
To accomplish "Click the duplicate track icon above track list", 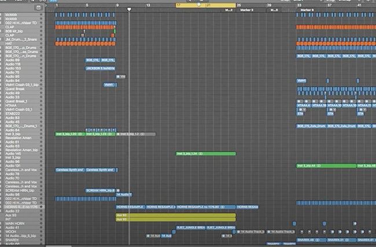I will (x=38, y=8).
